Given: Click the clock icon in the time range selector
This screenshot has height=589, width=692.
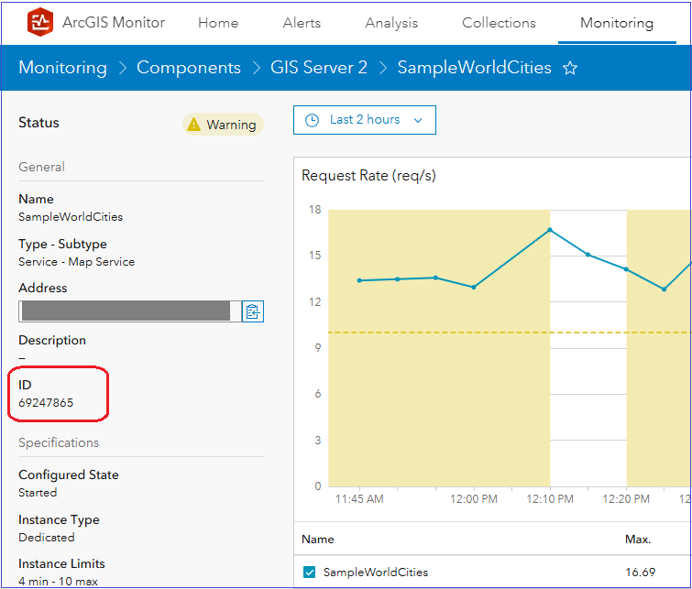Looking at the screenshot, I should click(312, 120).
